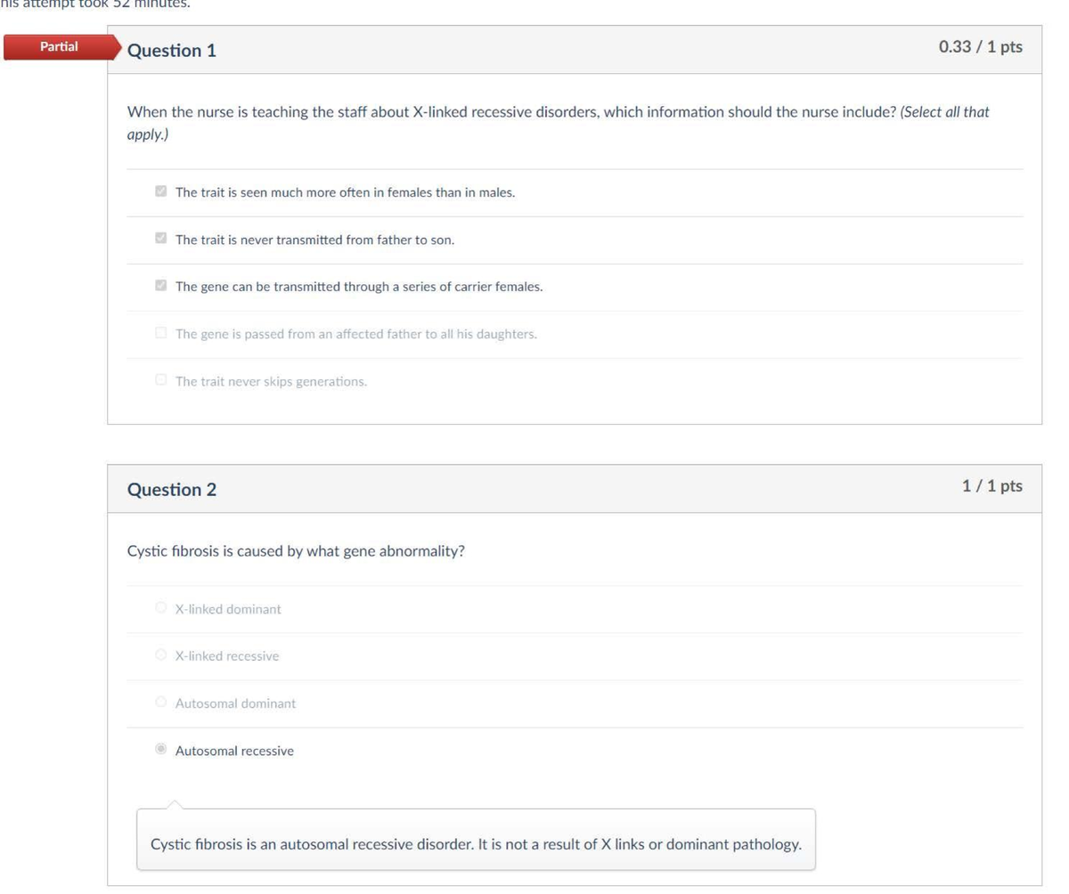The height and width of the screenshot is (894, 1069).
Task: Select Autosomal dominant radio button
Action: point(160,703)
